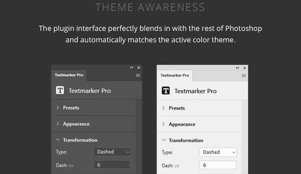Expand Presets section in the dark panel

[94, 108]
